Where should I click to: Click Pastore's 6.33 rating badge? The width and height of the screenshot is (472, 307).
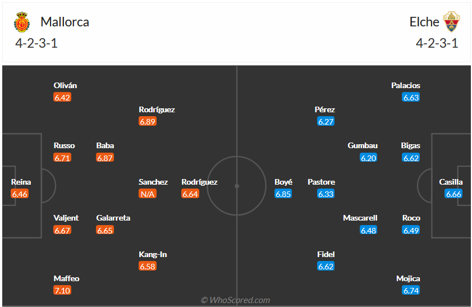(x=326, y=194)
